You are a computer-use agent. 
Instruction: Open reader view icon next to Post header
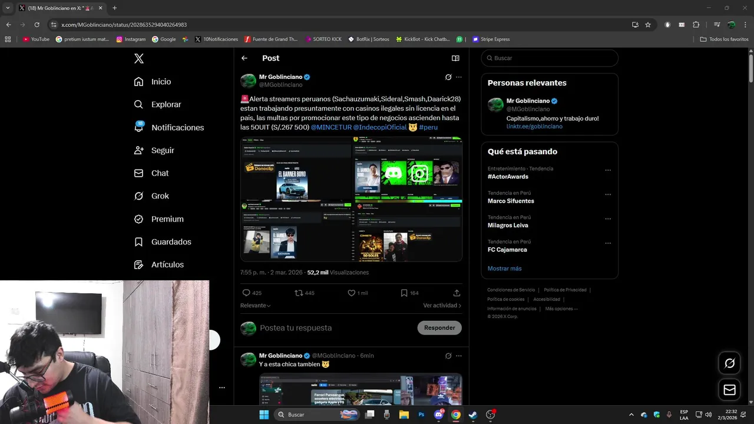click(x=455, y=58)
